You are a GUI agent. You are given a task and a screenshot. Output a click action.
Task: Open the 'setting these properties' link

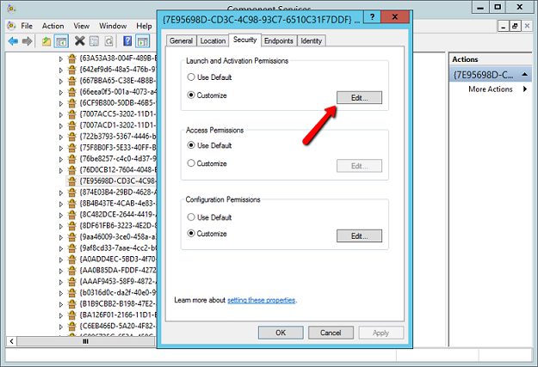pos(261,300)
